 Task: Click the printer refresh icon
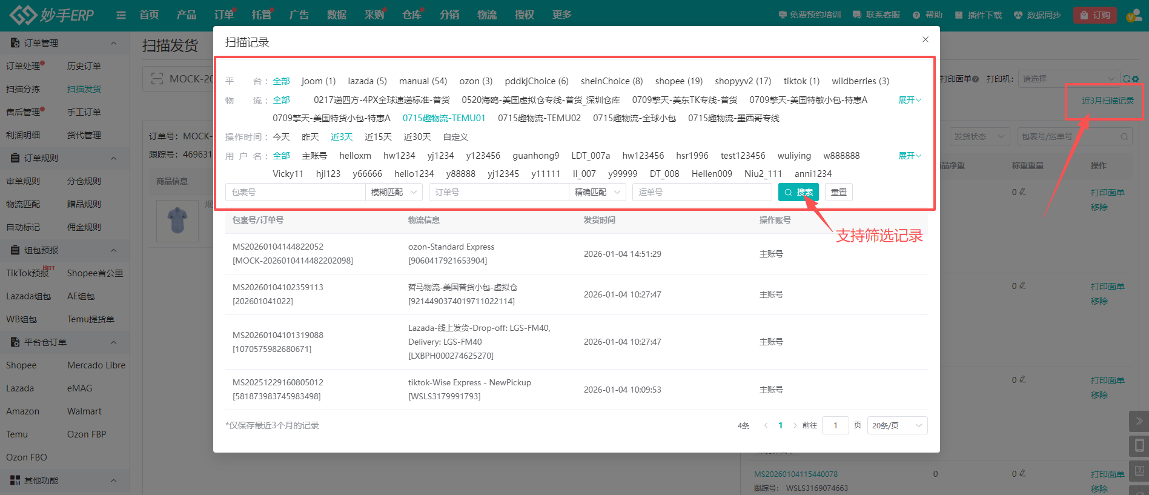(1126, 79)
